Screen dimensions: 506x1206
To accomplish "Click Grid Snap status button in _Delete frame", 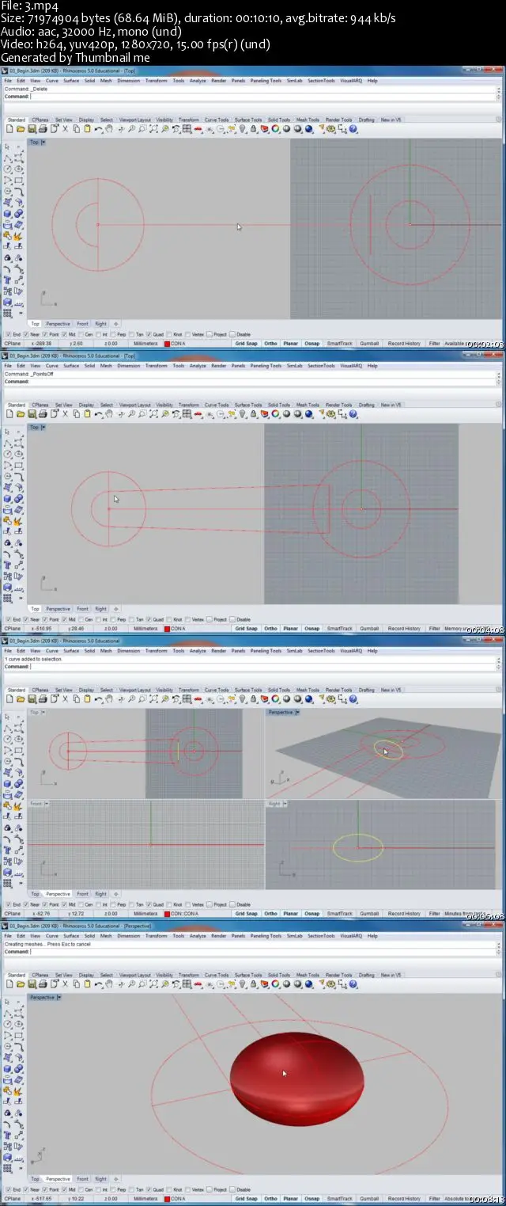I will 246,344.
